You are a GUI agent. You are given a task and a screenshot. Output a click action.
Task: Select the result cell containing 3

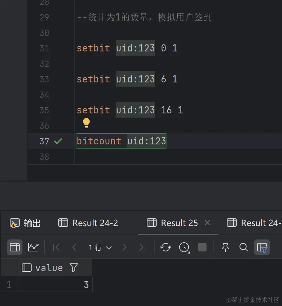55,284
